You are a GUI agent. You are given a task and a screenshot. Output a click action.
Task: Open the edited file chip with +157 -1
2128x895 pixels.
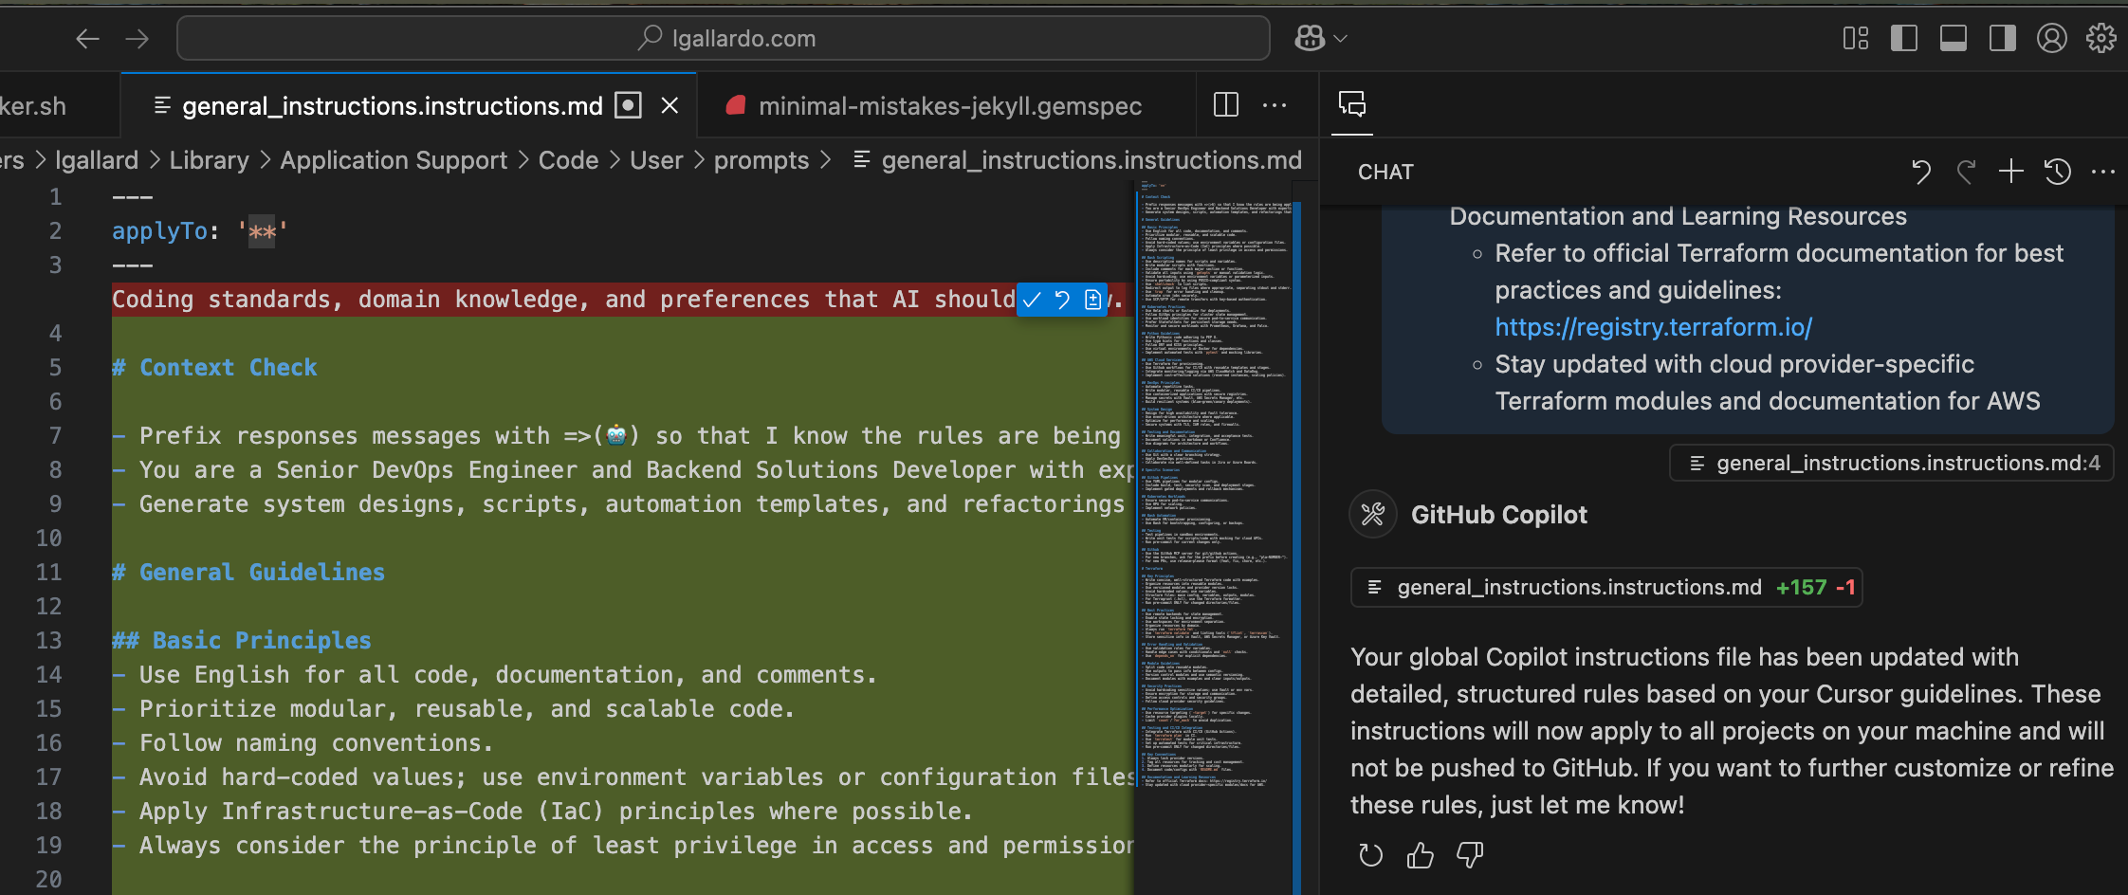point(1606,588)
